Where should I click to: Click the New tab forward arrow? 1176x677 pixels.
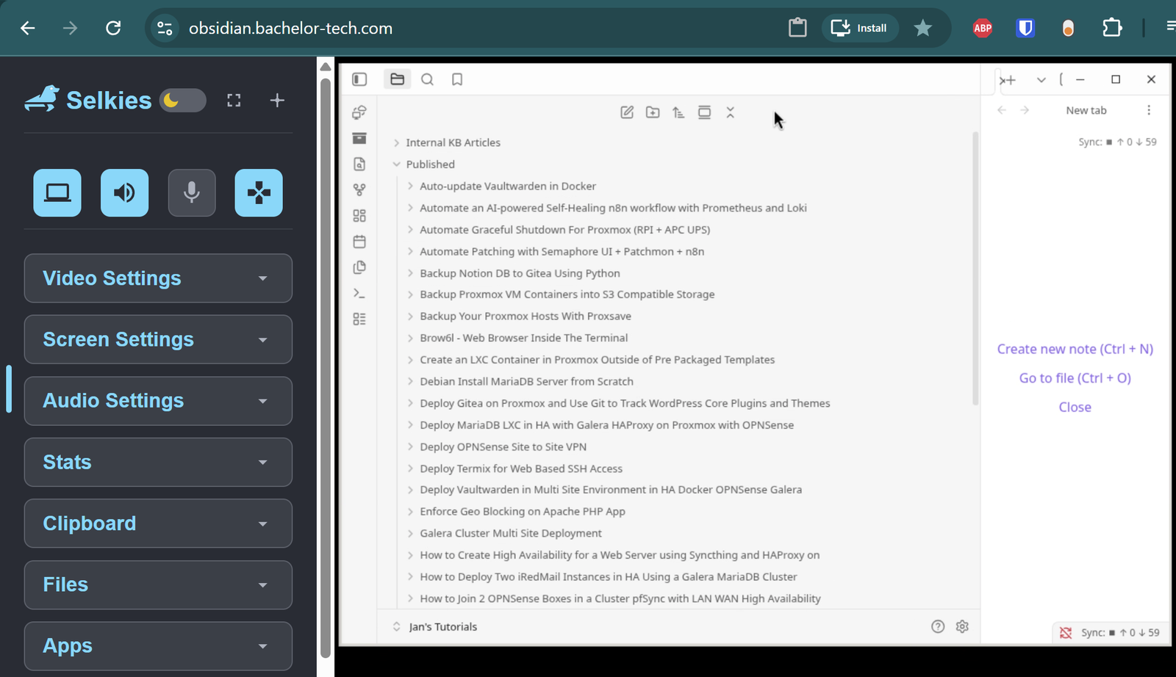click(x=1025, y=110)
